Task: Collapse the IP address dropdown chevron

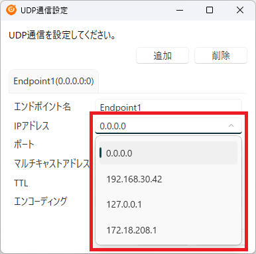Action: (231, 125)
